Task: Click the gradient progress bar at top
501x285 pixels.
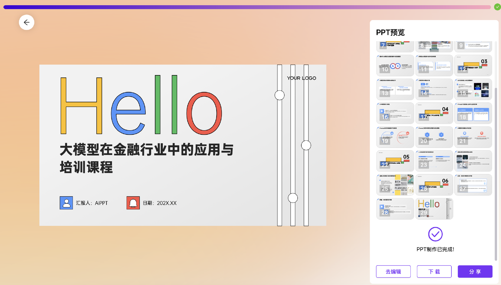Action: (x=247, y=7)
